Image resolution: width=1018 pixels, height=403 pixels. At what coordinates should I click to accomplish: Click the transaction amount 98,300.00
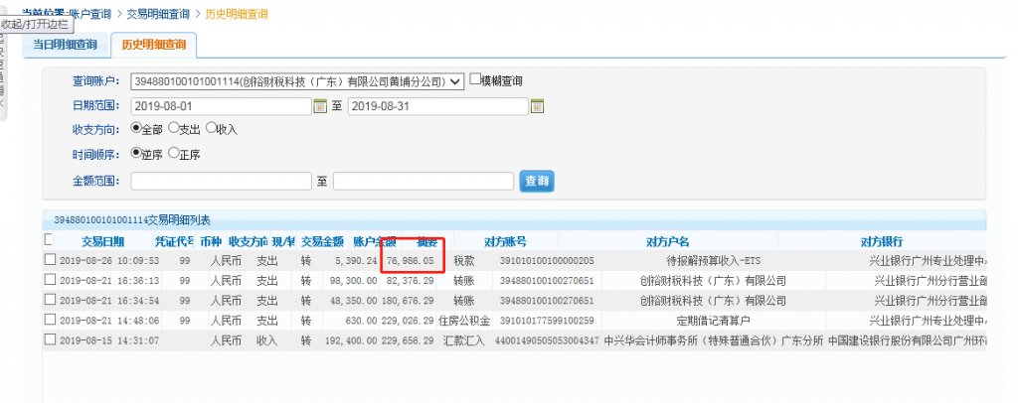[x=353, y=281]
